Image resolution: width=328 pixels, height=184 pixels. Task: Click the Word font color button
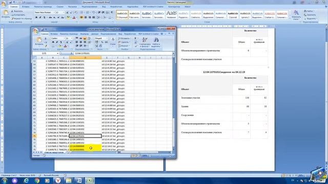74,18
